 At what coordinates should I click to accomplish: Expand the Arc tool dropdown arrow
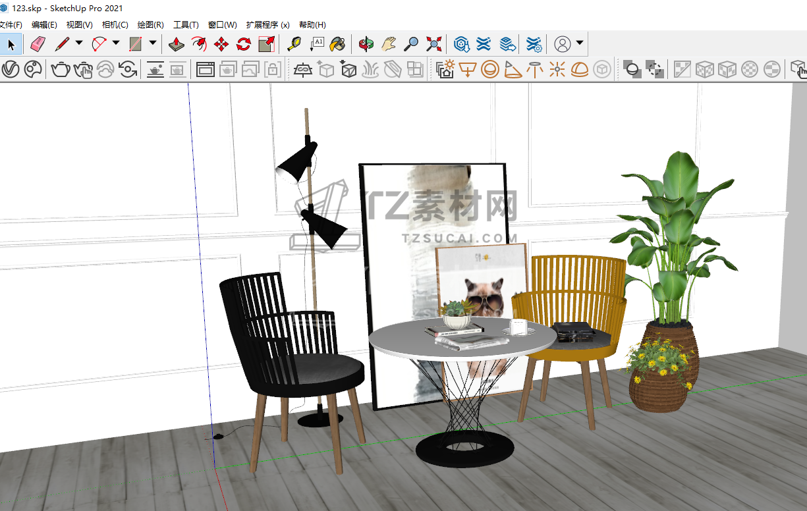coord(116,43)
